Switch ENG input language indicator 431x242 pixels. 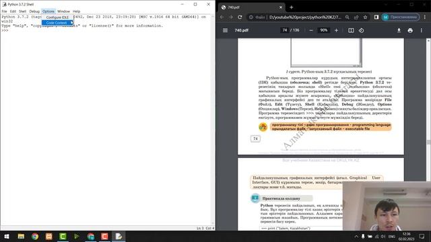coord(392,236)
